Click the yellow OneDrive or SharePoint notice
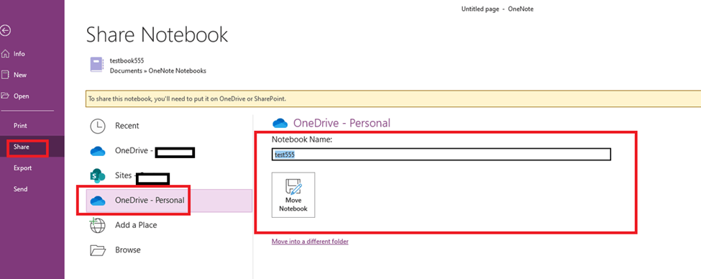This screenshot has height=279, width=701. coord(393,99)
